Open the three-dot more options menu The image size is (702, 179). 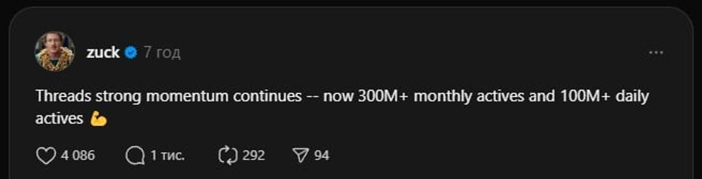click(x=656, y=53)
